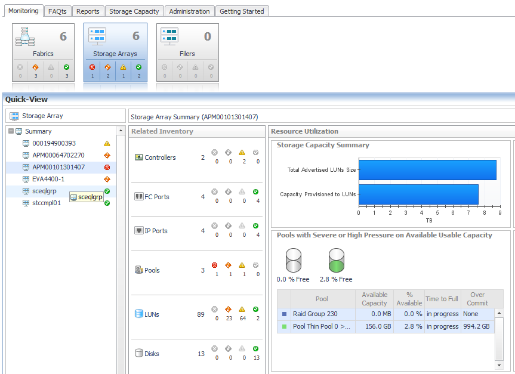Viewport: 515px width, 374px height.
Task: Select array 000194900393 in the tree
Action: 54,143
